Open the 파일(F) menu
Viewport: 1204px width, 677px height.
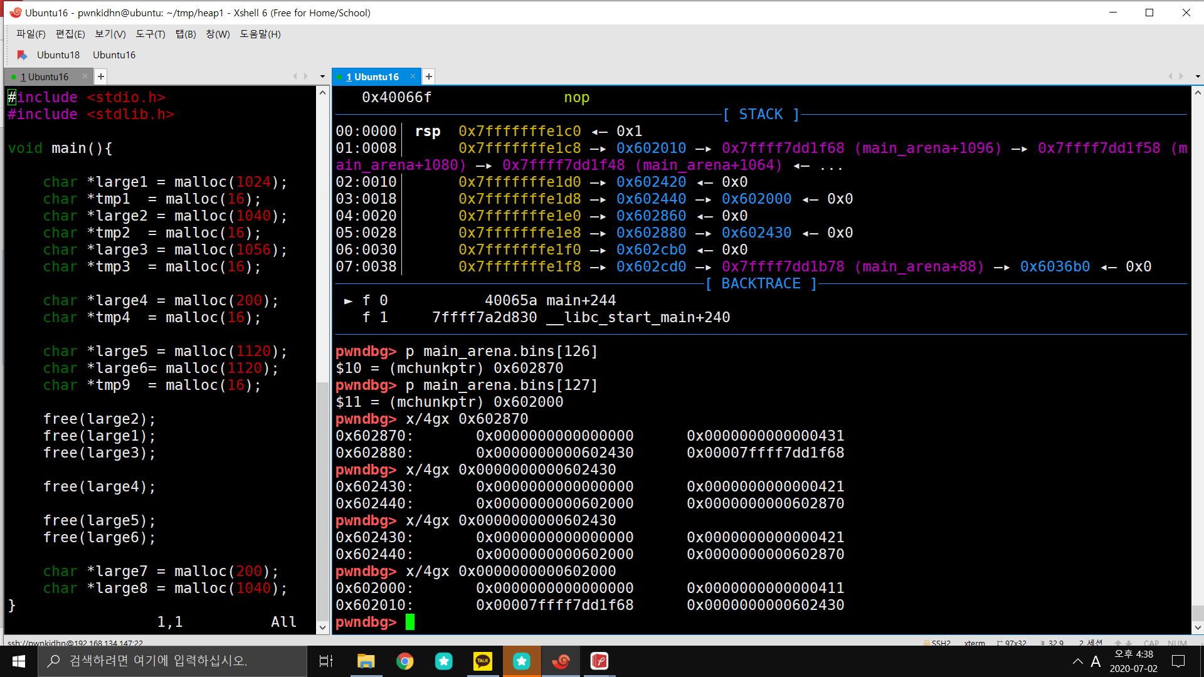coord(31,34)
